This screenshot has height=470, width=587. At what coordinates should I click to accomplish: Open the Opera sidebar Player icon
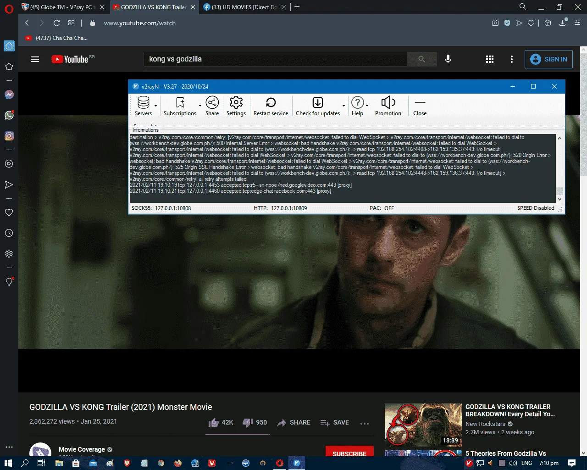click(x=9, y=164)
